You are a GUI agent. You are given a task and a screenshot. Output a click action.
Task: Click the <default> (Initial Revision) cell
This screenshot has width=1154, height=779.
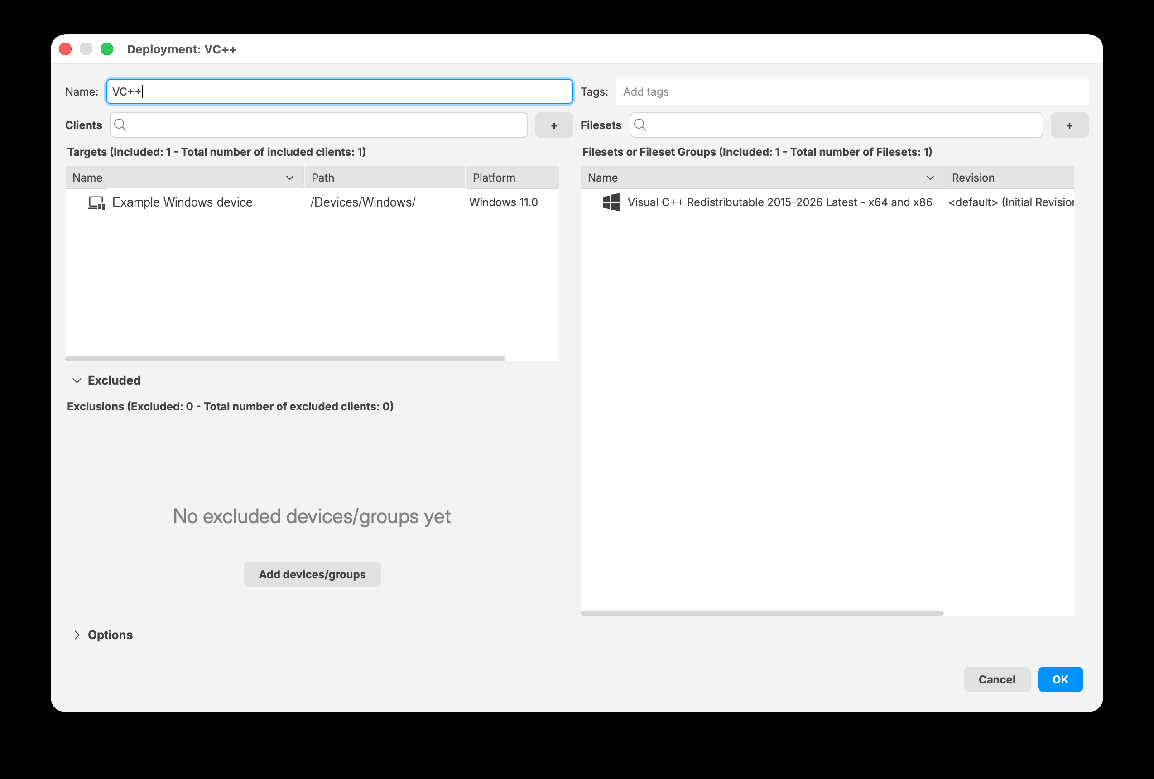(1011, 202)
